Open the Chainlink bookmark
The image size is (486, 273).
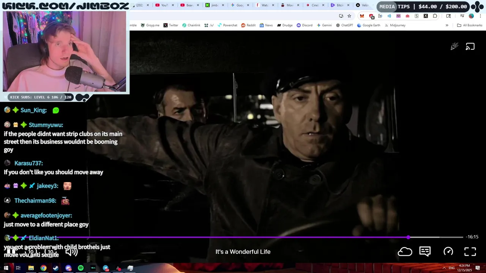pos(191,25)
